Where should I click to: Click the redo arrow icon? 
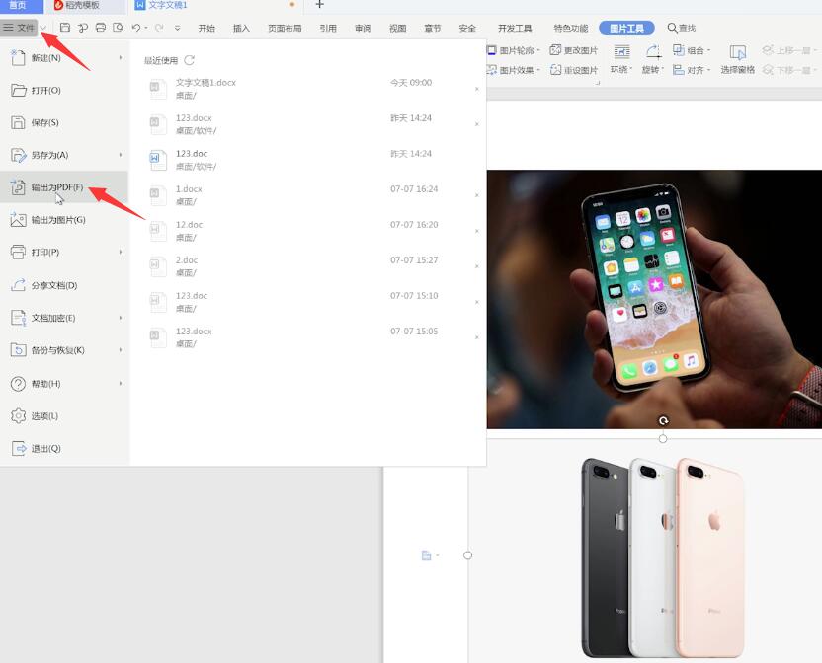[159, 28]
